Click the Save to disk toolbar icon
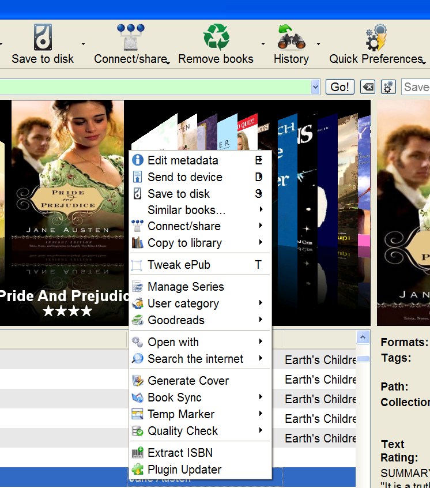Screen dimensions: 430x488 coord(43,37)
